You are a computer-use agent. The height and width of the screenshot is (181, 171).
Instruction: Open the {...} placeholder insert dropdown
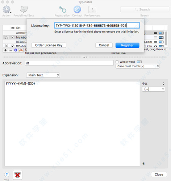click(x=154, y=89)
